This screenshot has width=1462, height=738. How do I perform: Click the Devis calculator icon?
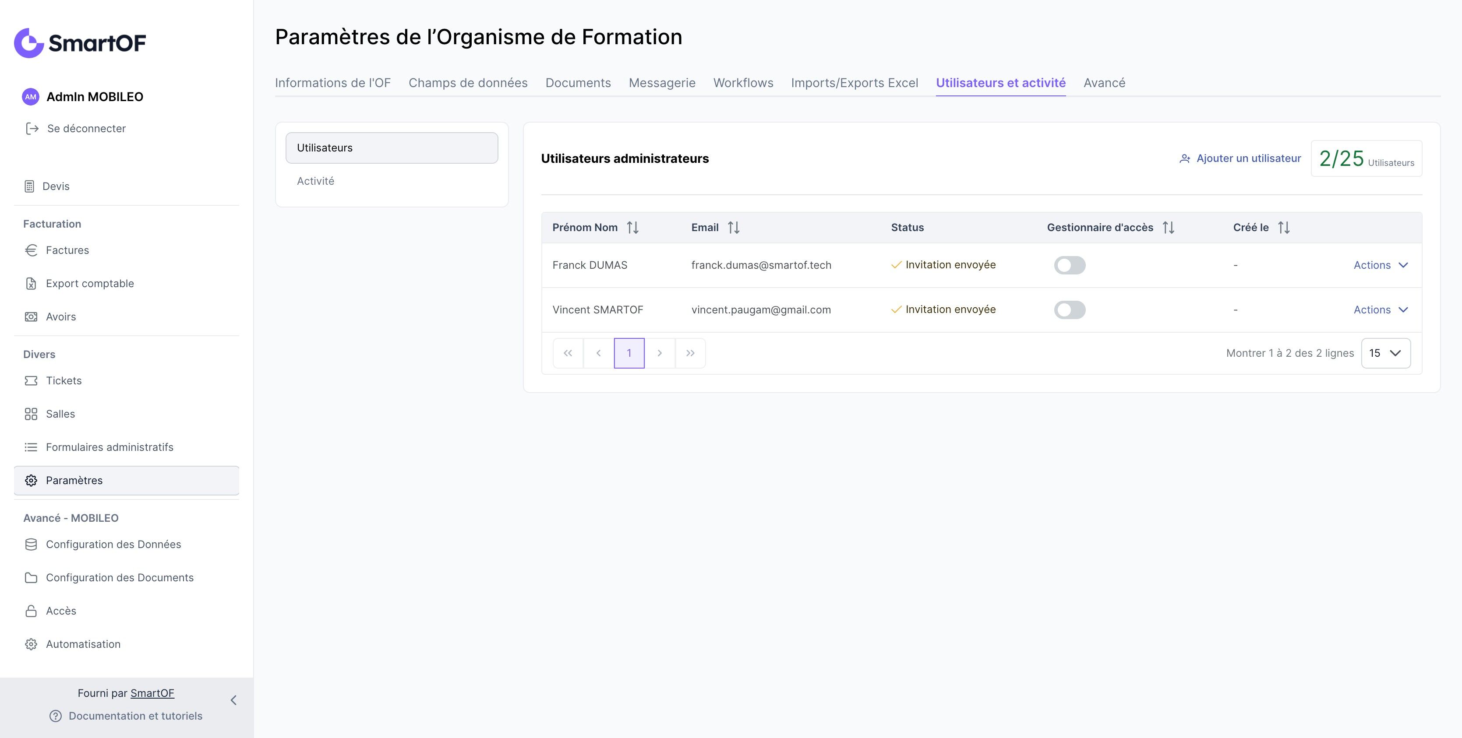pyautogui.click(x=29, y=186)
